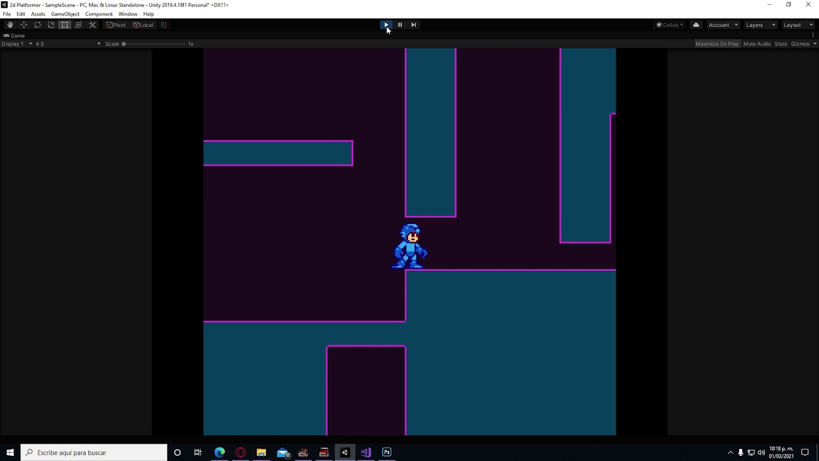Open the Layout dropdown
The width and height of the screenshot is (819, 461).
798,25
